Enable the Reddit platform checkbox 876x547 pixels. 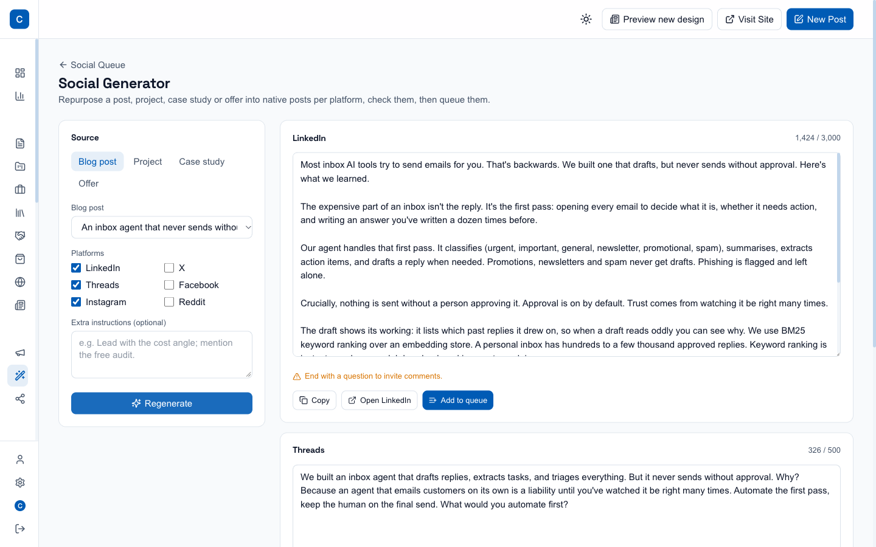pos(169,302)
